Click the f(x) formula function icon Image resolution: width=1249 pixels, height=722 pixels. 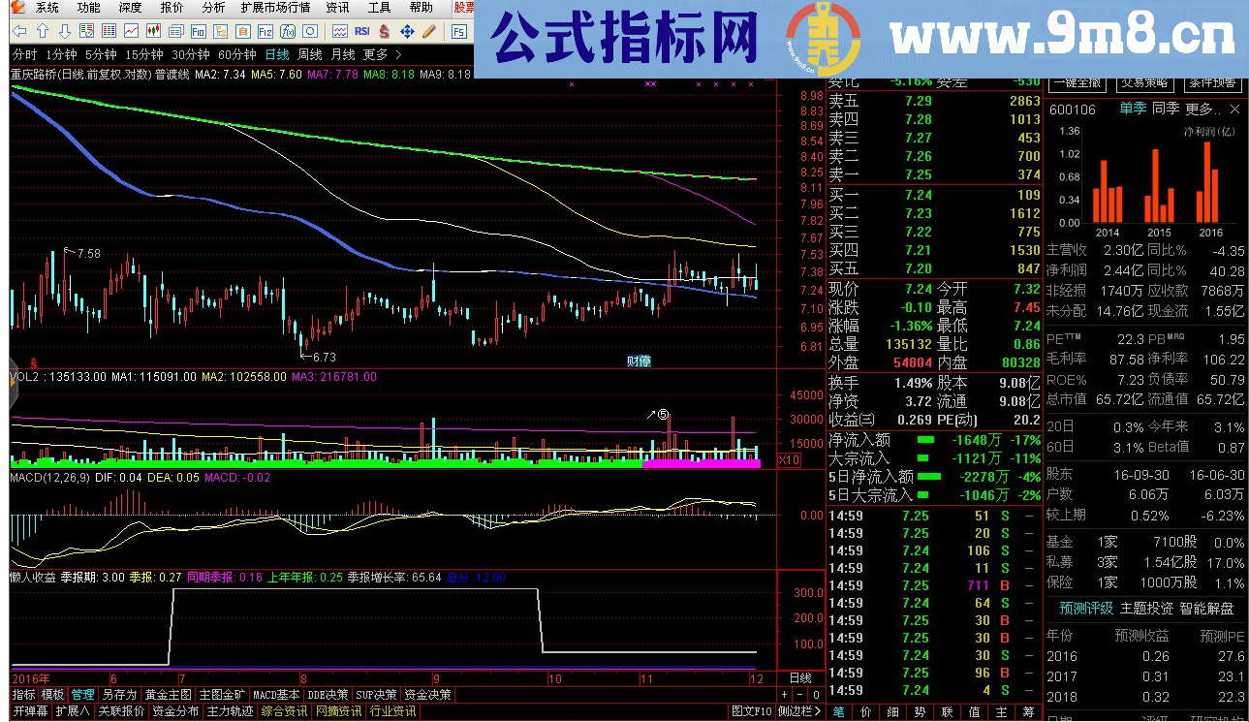(x=286, y=31)
